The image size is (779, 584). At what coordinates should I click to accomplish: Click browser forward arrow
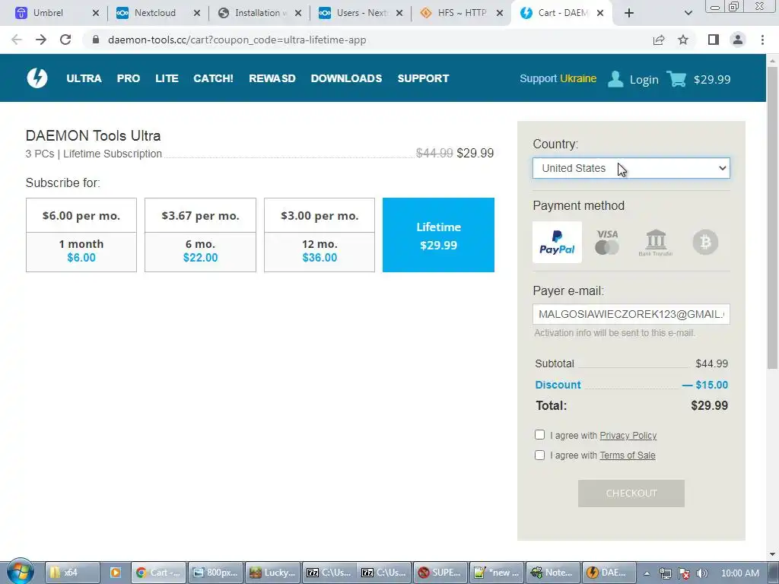click(x=41, y=40)
